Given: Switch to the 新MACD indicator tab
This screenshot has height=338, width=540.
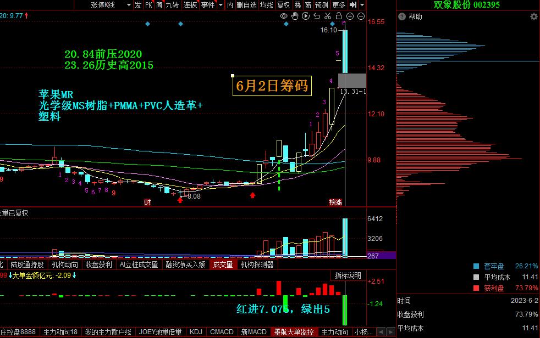Looking at the screenshot, I should point(254,332).
